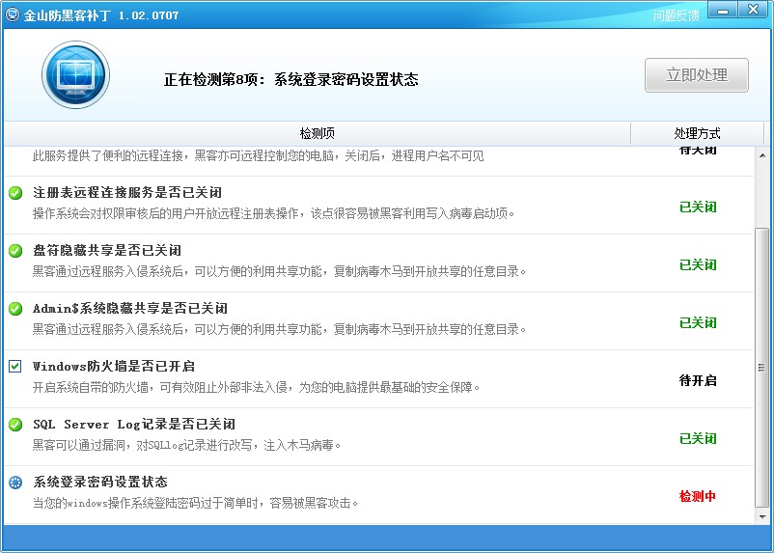Click green check icon beside 盘符隐藏共享
Viewport: 774px width, 553px height.
tap(15, 251)
